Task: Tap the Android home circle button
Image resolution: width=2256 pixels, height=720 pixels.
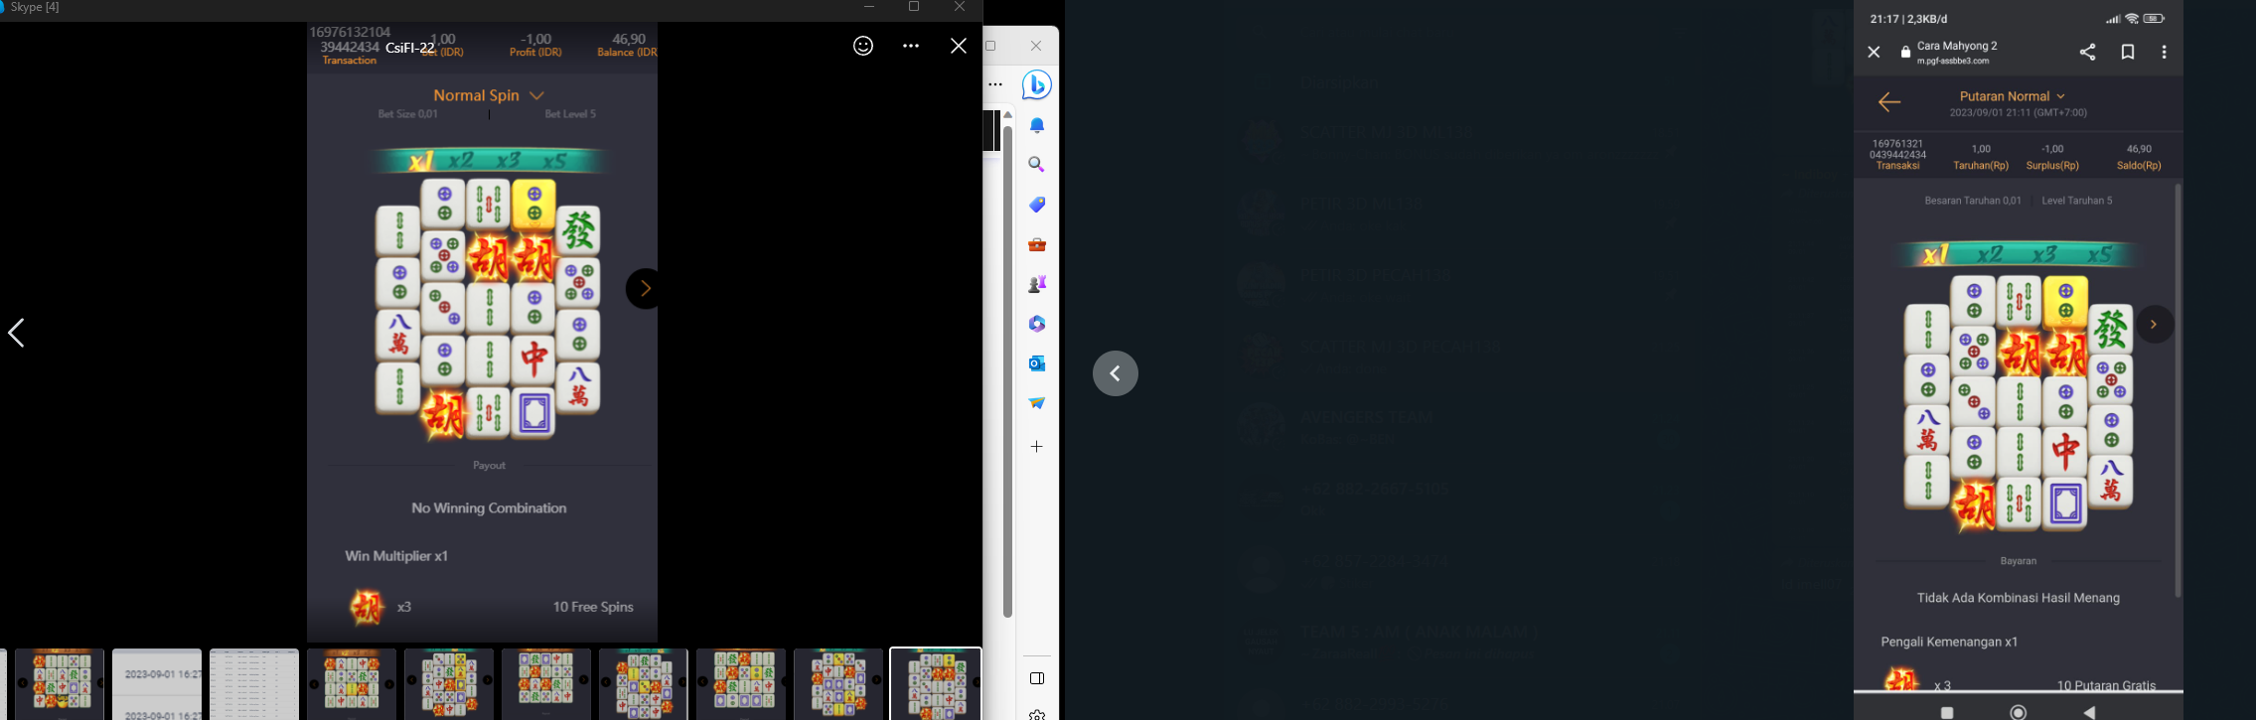Action: tap(2018, 713)
